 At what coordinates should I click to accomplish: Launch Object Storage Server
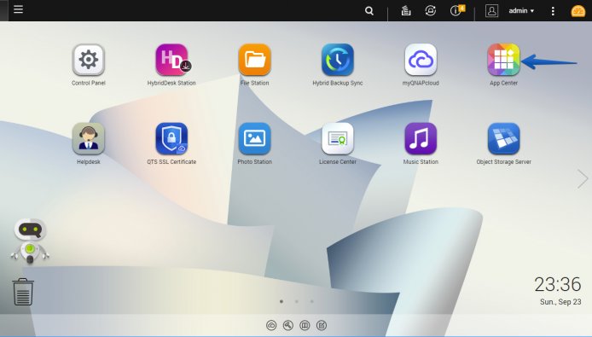pos(503,138)
